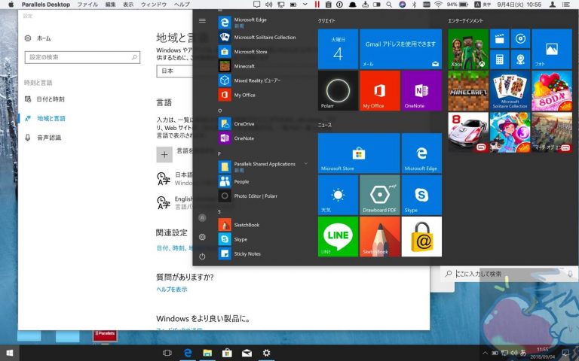Image resolution: width=579 pixels, height=361 pixels.
Task: Open the weather tile
Action: coord(338,195)
